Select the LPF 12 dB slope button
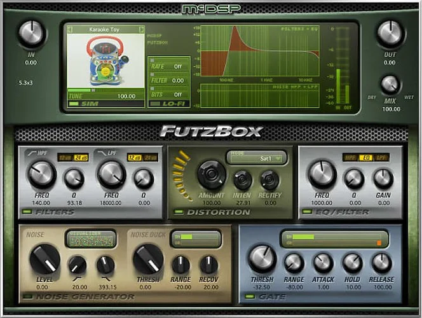422x318 pixels. [134, 158]
